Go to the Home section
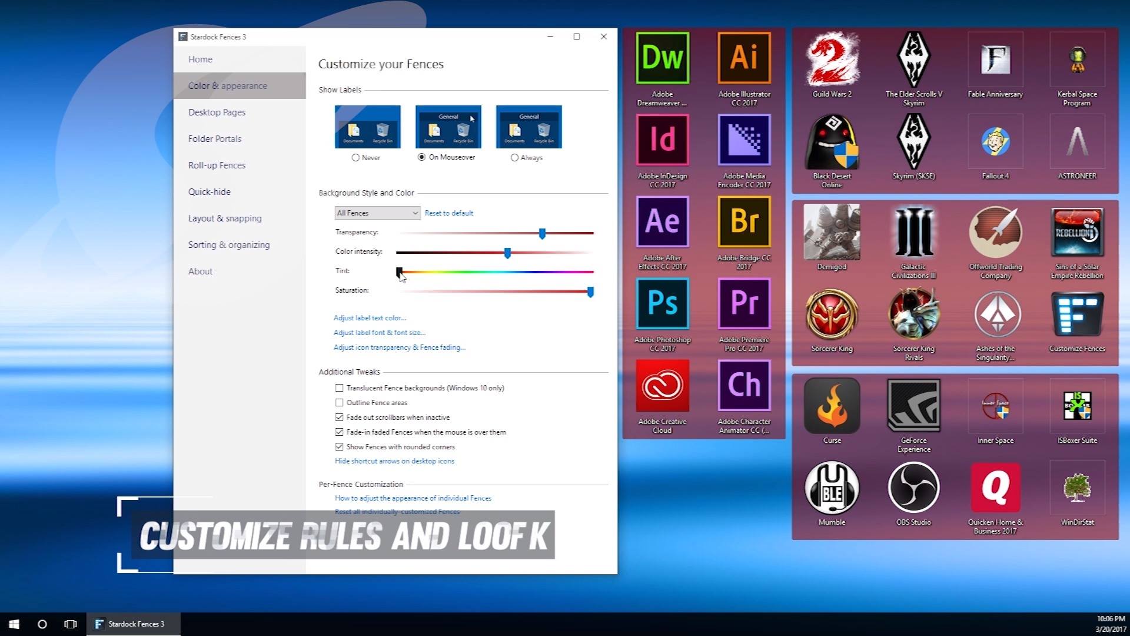The height and width of the screenshot is (636, 1130). [x=240, y=59]
